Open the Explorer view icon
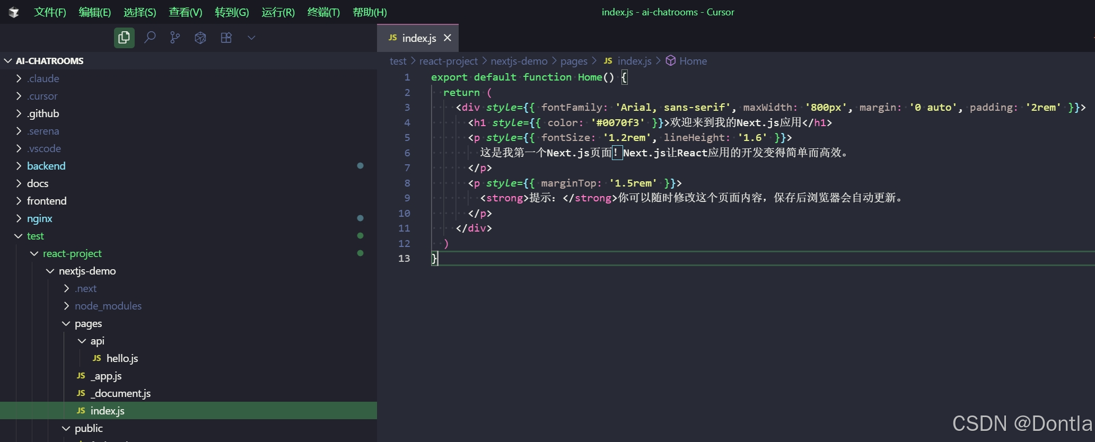 (124, 38)
